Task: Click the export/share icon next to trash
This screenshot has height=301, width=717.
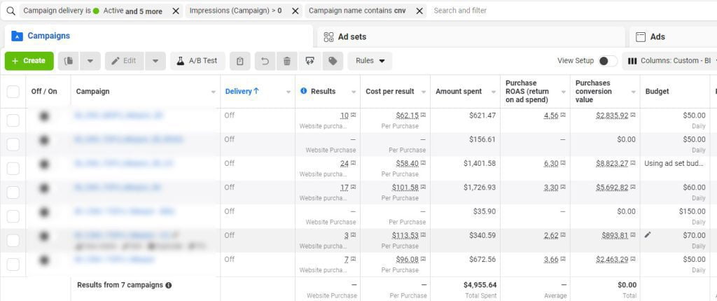Action: point(309,61)
